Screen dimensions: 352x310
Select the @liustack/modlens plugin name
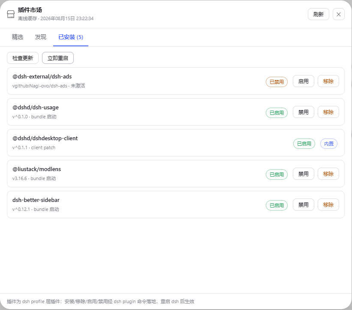(36, 169)
